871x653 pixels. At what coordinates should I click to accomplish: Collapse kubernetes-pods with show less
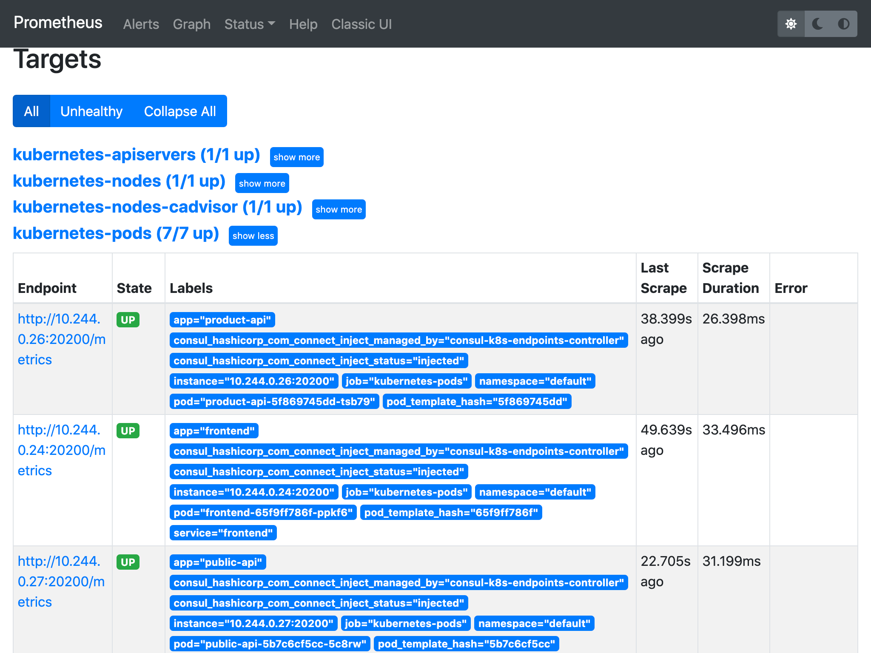click(253, 236)
